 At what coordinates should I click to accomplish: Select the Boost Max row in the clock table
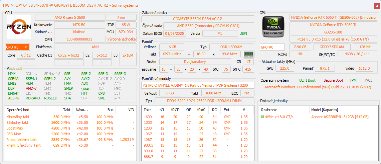15,128
